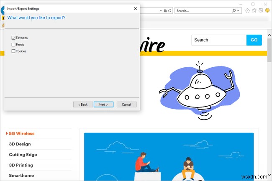Refresh the page with reload icon

coord(169,11)
